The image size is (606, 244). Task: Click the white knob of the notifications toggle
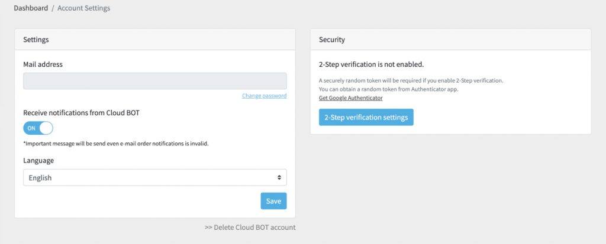click(x=46, y=128)
